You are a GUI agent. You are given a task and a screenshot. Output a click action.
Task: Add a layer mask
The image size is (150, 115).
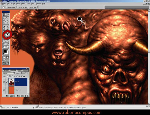(10, 96)
